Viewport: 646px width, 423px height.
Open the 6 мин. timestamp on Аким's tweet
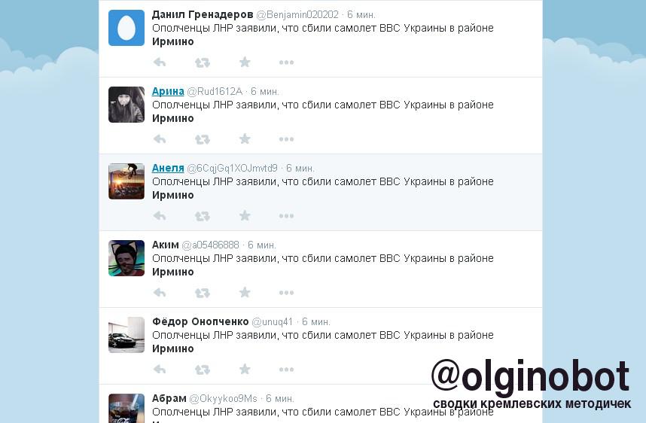262,245
